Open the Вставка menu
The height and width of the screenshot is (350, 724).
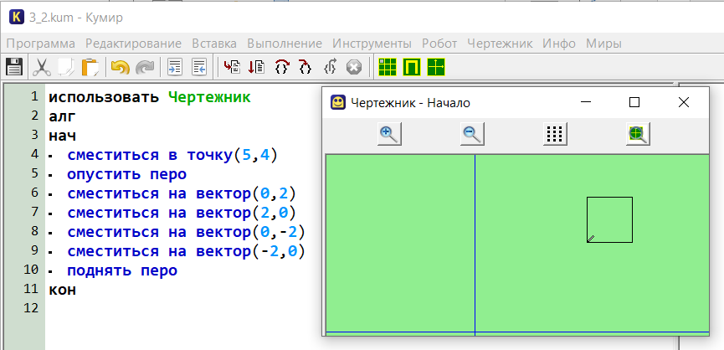[x=214, y=44]
